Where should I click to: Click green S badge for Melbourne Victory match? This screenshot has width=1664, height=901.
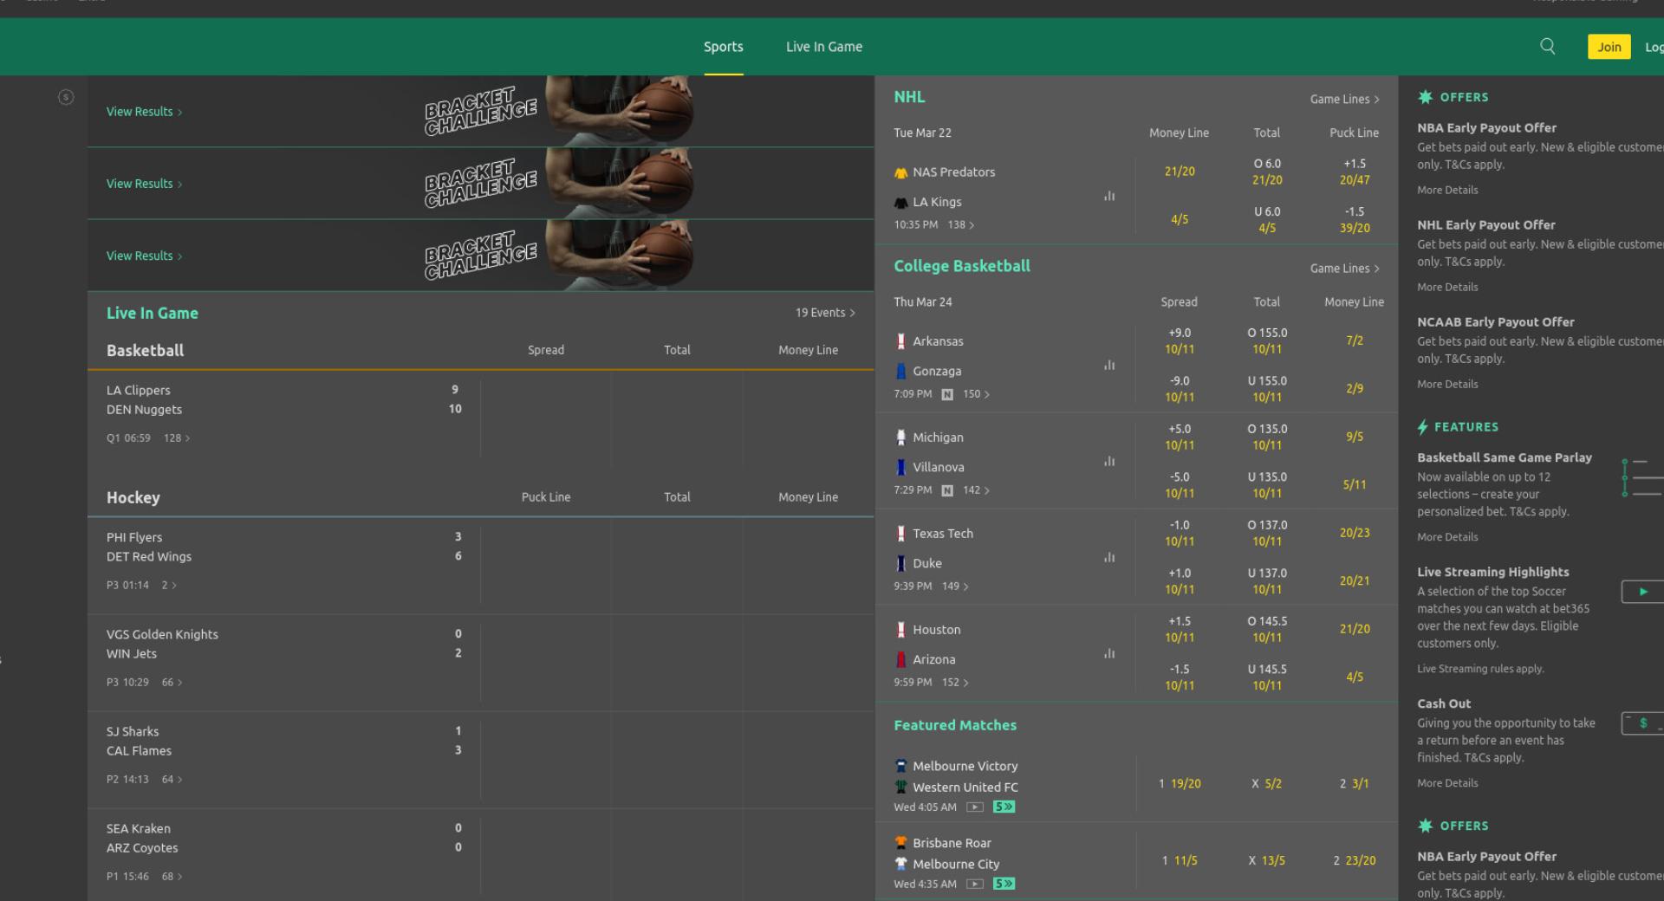tap(1004, 807)
